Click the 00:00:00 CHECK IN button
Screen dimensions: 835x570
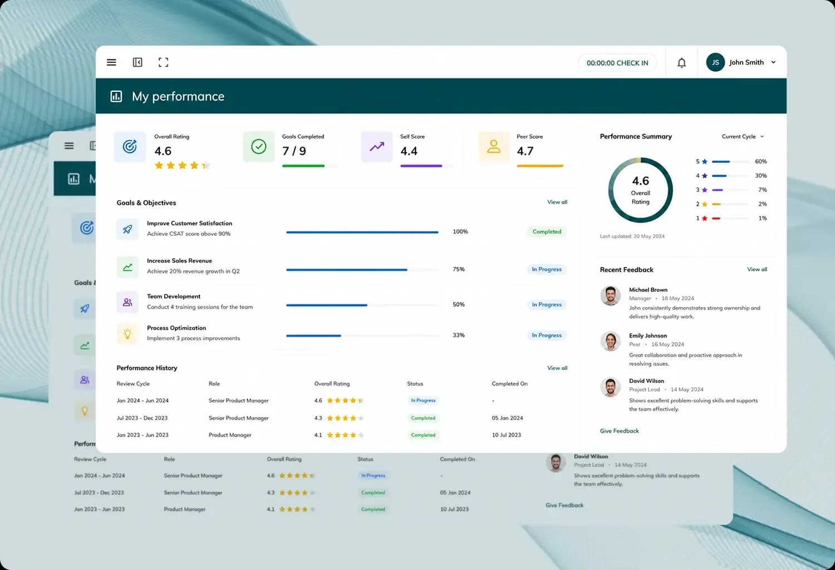617,63
